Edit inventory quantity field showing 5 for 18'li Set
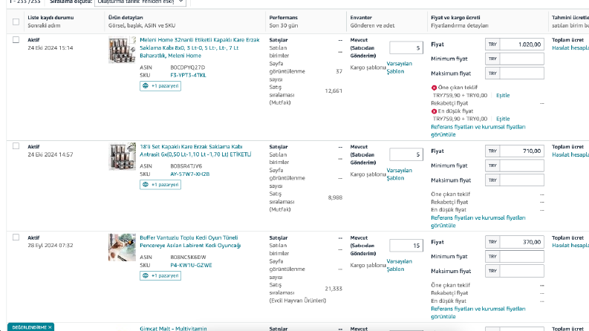589x331 pixels. click(x=406, y=154)
